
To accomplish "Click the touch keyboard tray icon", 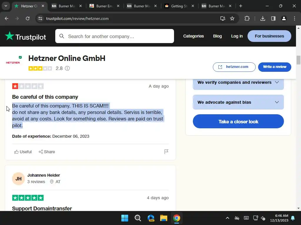I will [246, 218].
